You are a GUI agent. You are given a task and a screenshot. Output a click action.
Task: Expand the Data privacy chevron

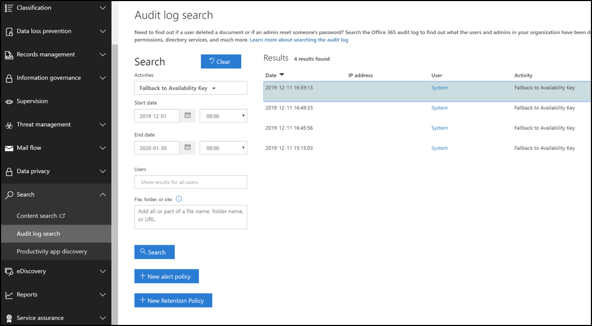tap(102, 171)
